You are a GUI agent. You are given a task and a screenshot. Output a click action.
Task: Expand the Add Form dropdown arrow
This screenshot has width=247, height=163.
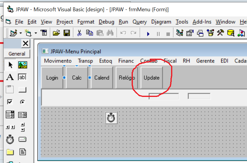coord(36,33)
